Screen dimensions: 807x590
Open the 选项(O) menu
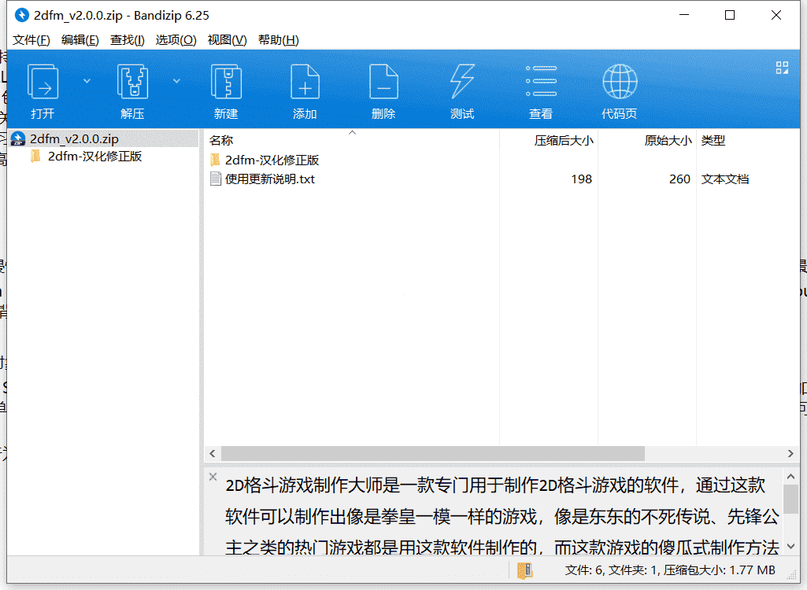coord(176,40)
